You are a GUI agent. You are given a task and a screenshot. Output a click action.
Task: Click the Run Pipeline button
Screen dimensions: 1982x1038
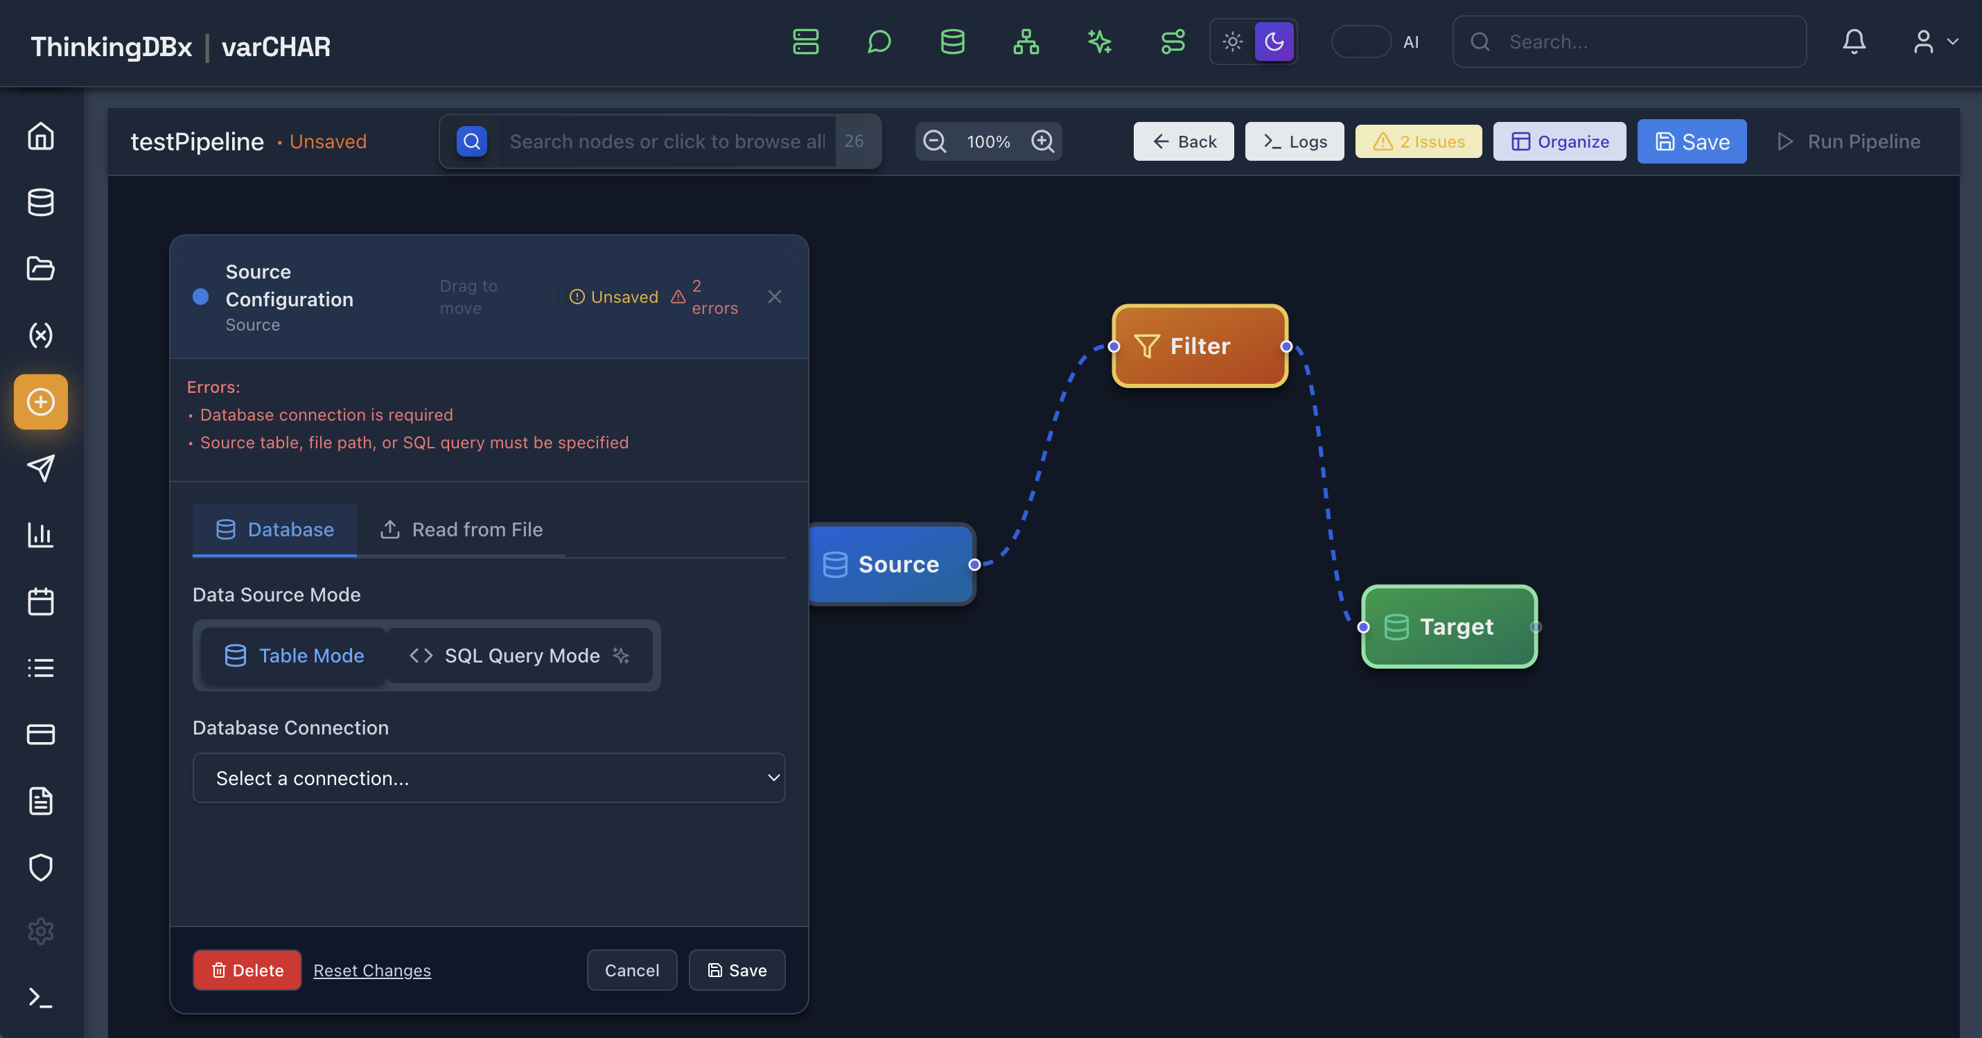(1850, 141)
